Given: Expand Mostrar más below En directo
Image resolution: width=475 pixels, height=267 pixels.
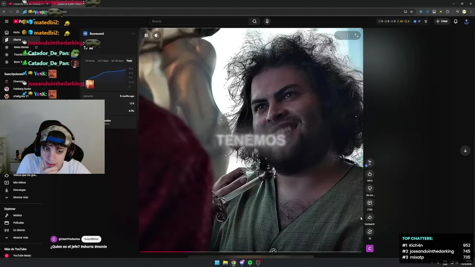Looking at the screenshot, I should click(20, 238).
